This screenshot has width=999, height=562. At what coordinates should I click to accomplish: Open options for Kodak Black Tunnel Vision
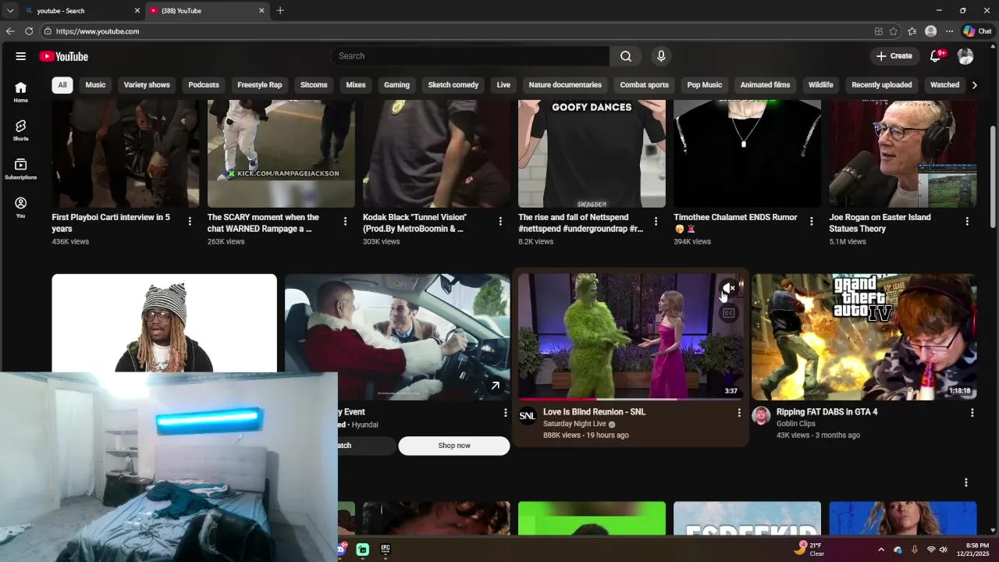[x=500, y=222]
